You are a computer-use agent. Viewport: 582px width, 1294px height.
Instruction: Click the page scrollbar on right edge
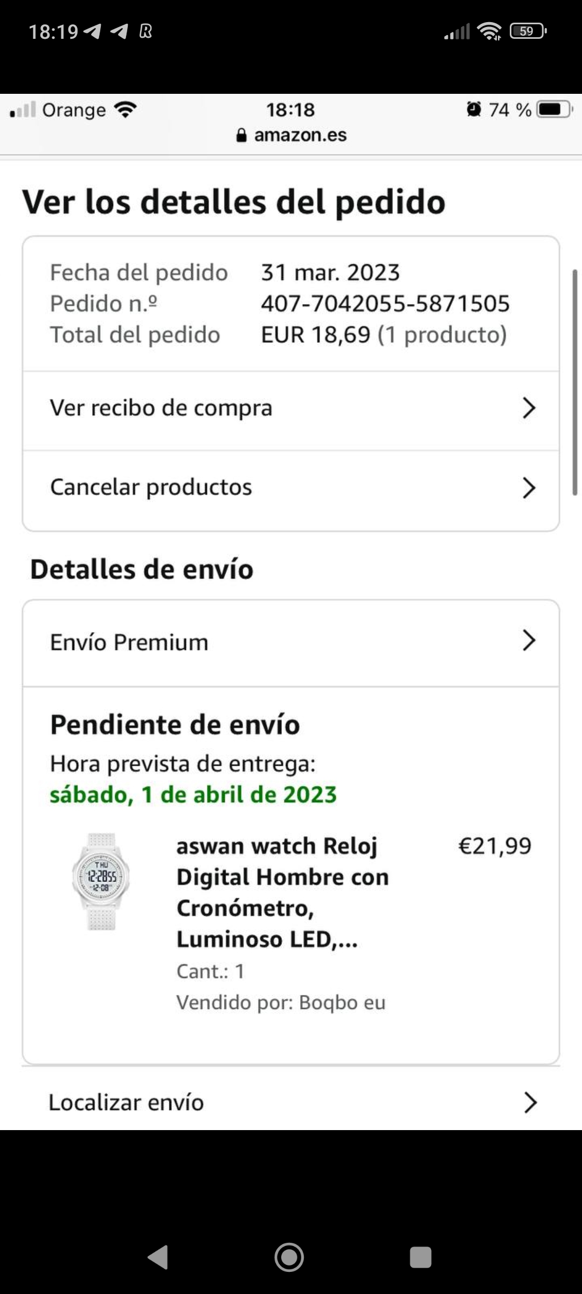click(575, 382)
